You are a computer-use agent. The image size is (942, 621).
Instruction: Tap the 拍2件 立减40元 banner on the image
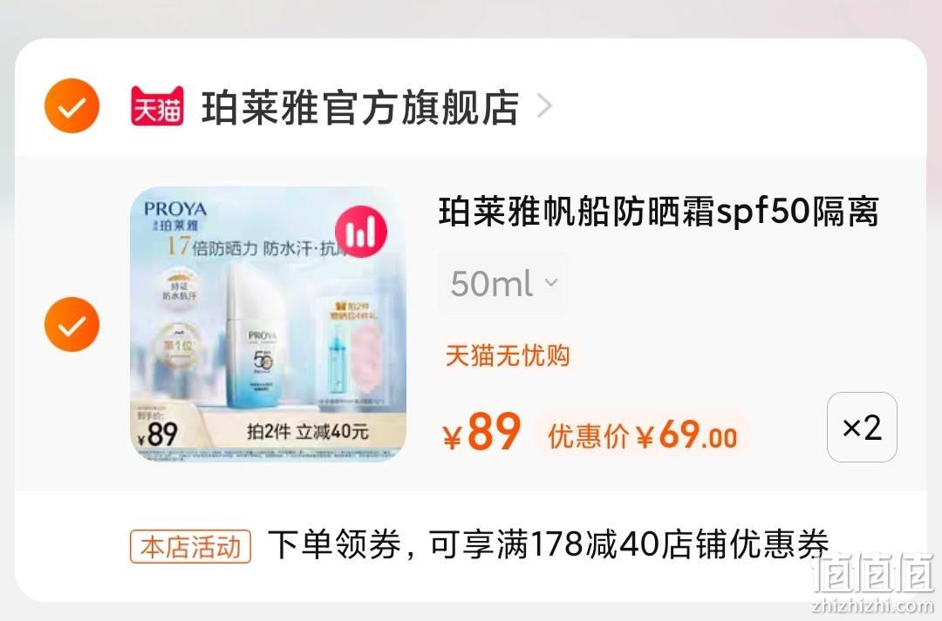307,431
